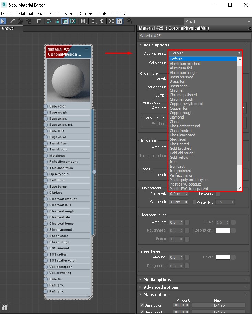The width and height of the screenshot is (252, 314).
Task: Expand the Advanced options rollout
Action: click(x=140, y=287)
